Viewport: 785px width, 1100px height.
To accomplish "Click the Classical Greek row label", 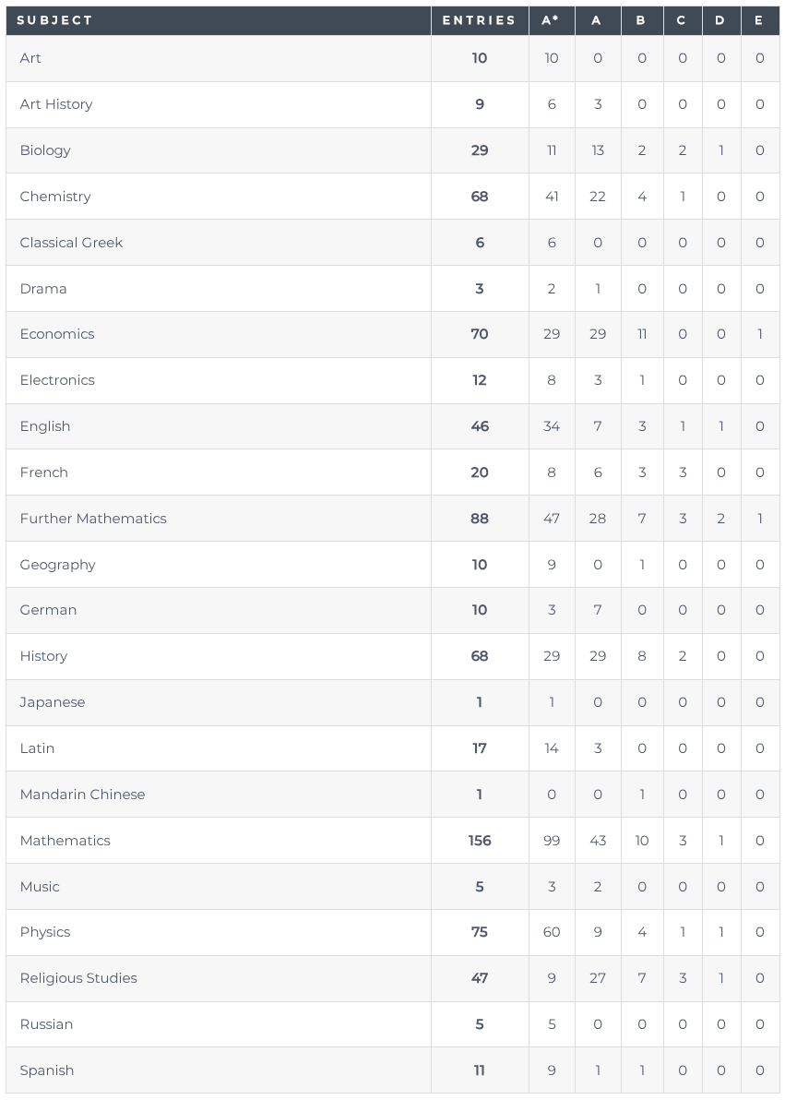I will click(71, 243).
